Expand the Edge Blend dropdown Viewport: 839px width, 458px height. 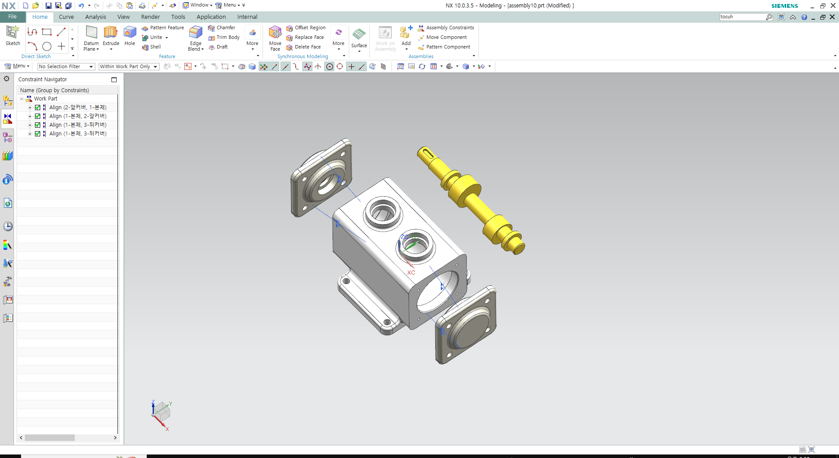202,49
